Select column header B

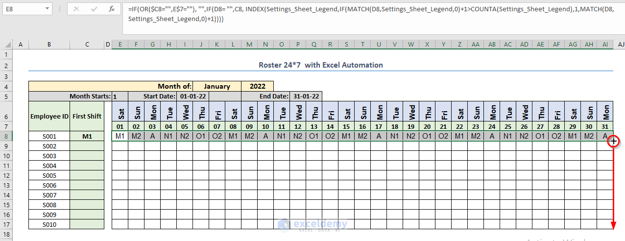tap(49, 45)
